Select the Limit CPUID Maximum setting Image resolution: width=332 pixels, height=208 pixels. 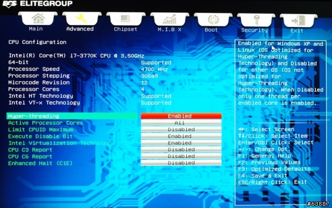pyautogui.click(x=40, y=130)
